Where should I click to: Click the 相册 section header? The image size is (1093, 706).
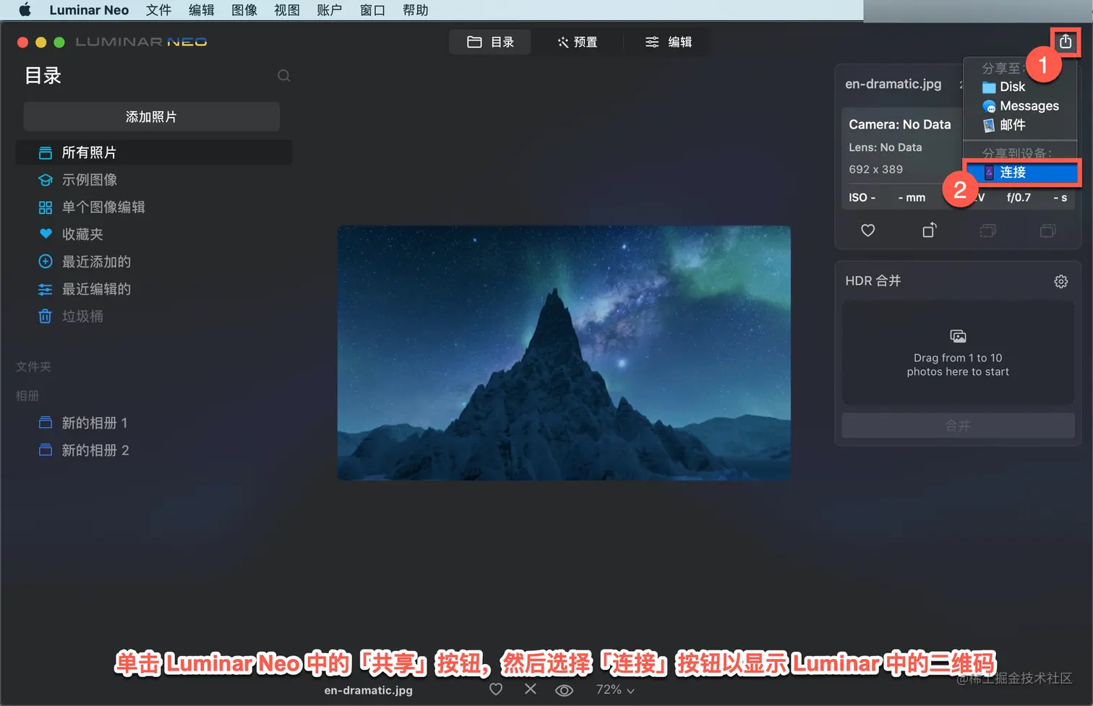coord(27,396)
